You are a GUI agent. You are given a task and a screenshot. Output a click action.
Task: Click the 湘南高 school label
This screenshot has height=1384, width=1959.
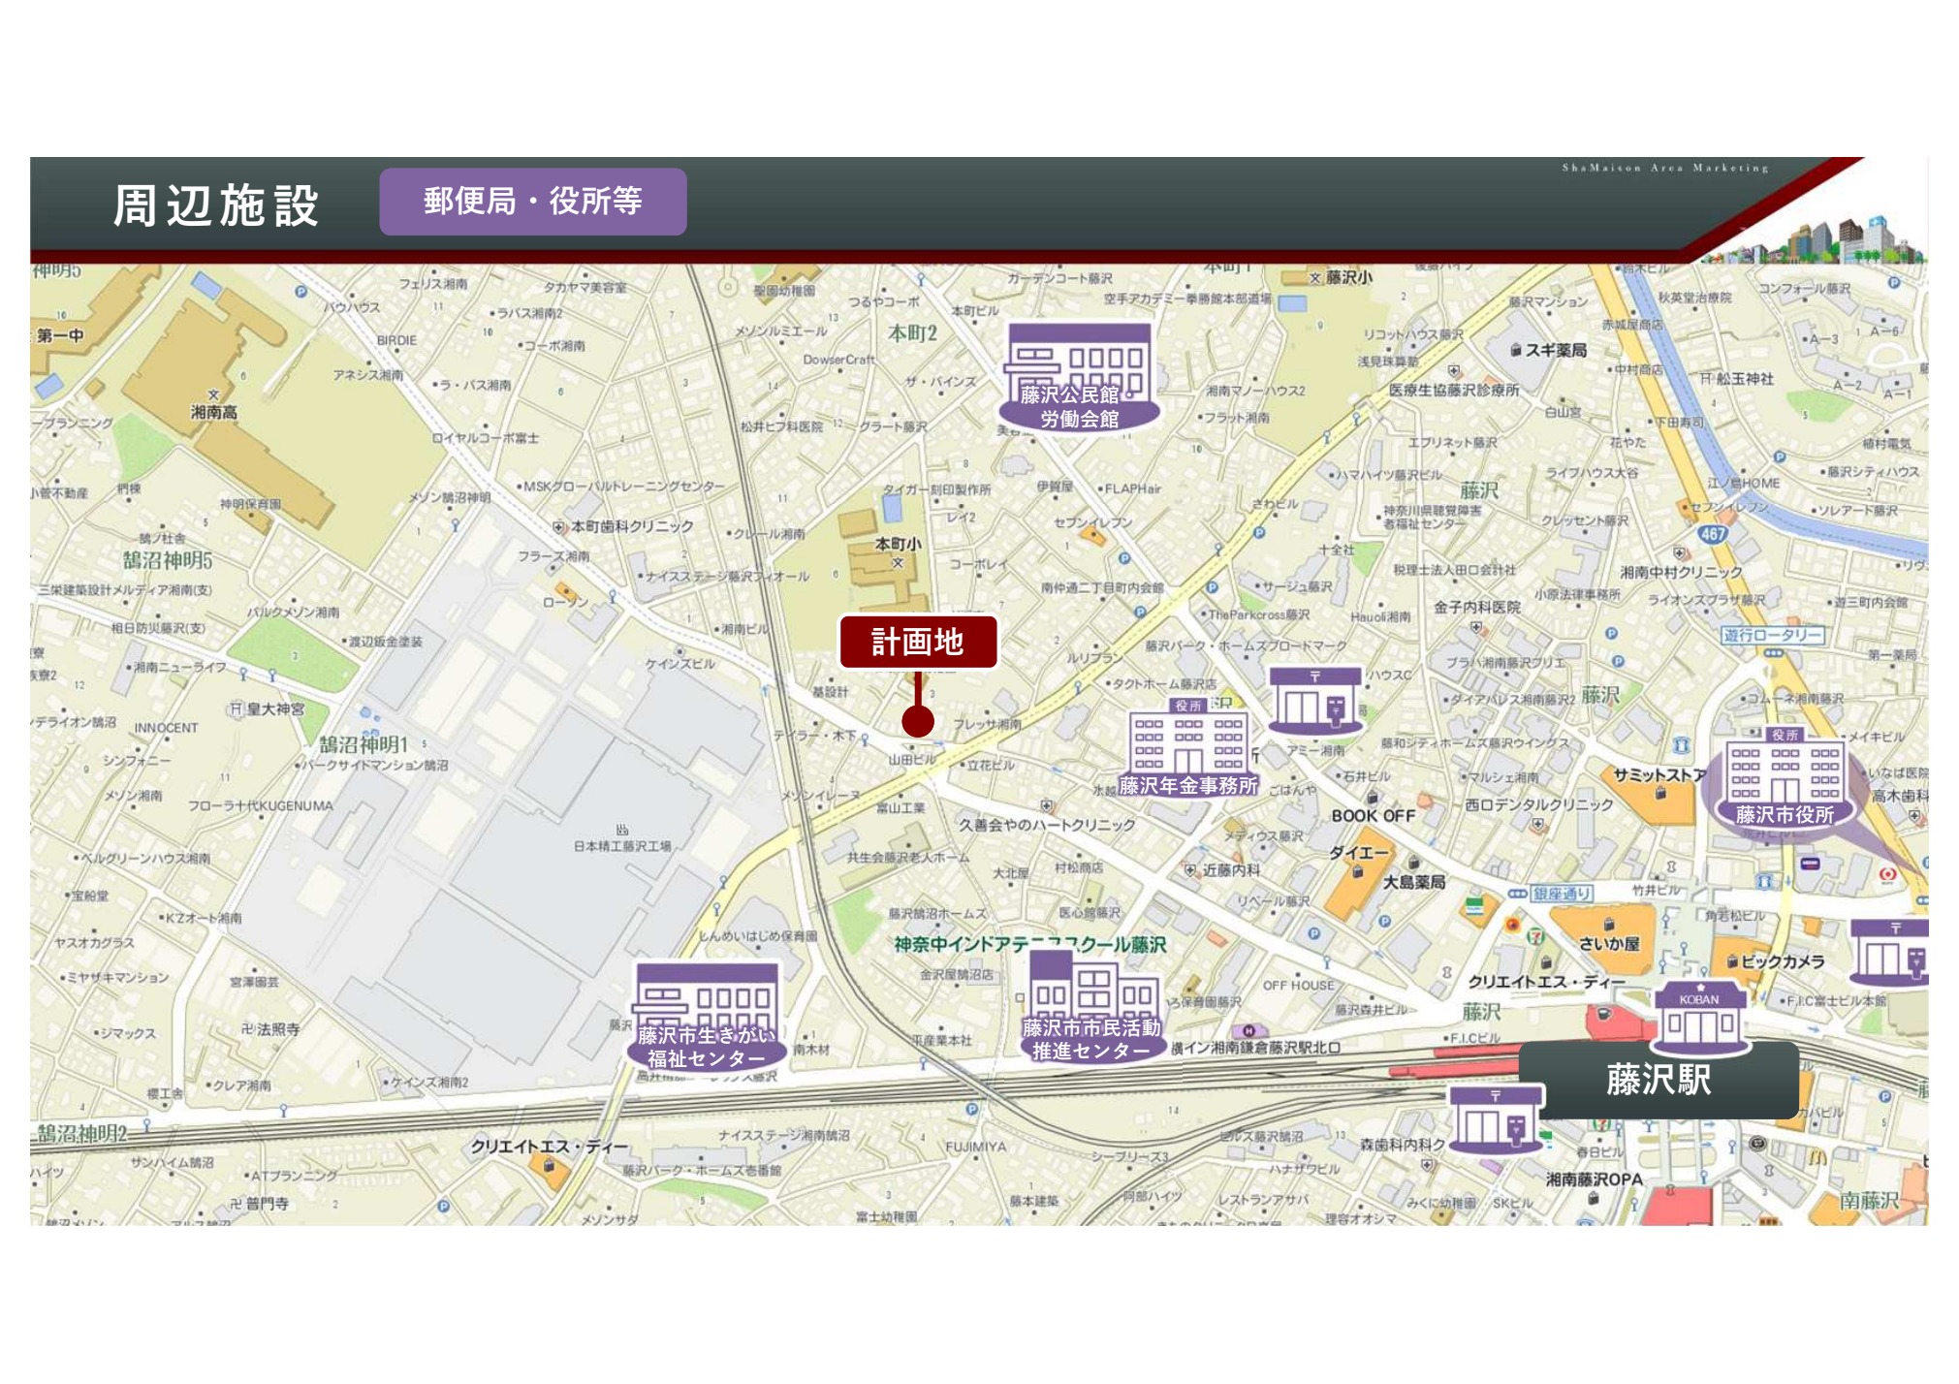(x=214, y=412)
